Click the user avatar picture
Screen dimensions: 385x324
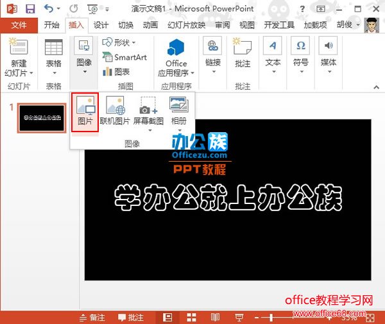point(372,25)
